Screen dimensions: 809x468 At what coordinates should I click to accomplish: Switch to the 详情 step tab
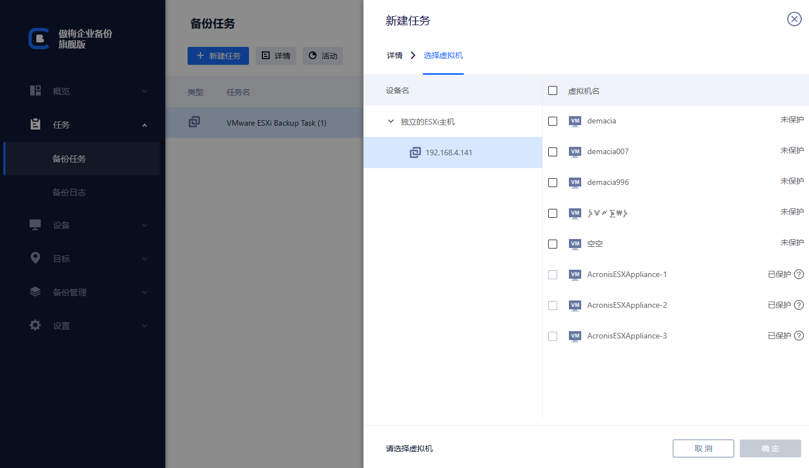click(x=394, y=55)
